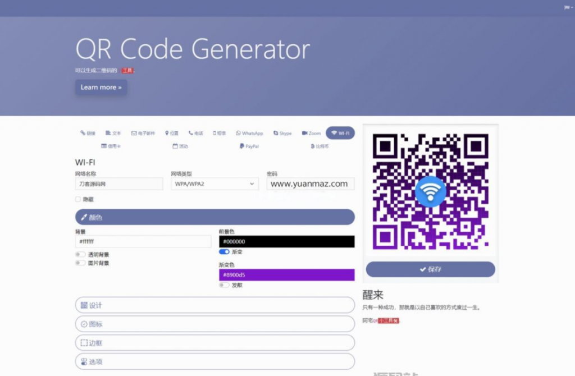Image resolution: width=575 pixels, height=376 pixels.
Task: Check the hidden network (隐藏) checkbox
Action: click(78, 199)
